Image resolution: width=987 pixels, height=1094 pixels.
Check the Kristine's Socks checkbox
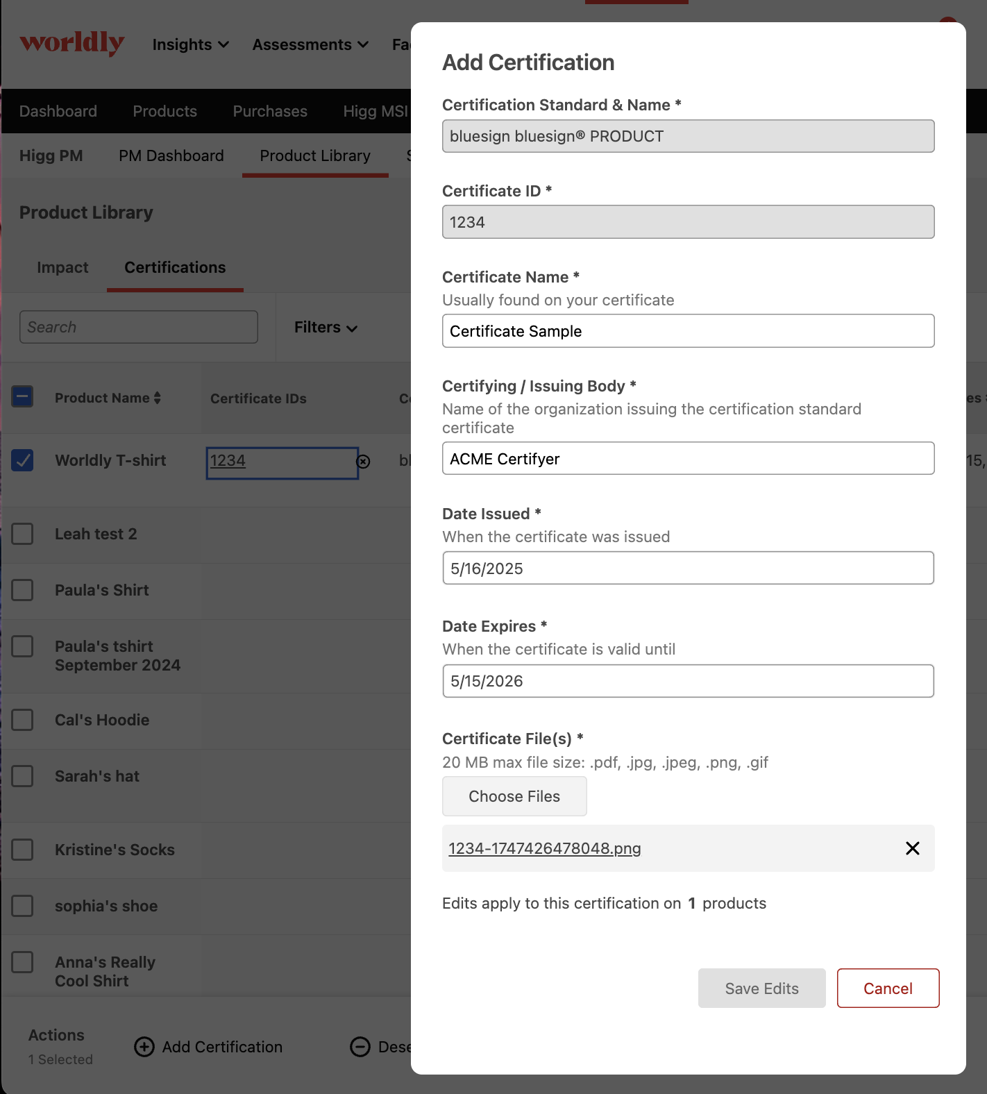(x=22, y=850)
